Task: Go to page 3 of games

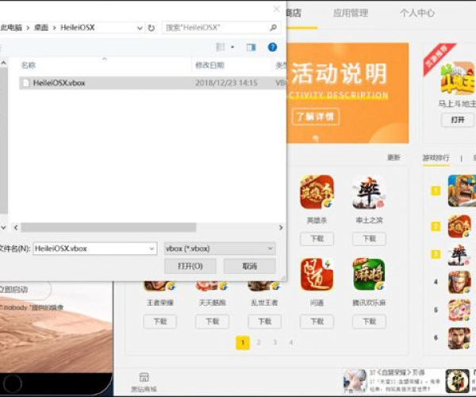Action: coord(274,343)
